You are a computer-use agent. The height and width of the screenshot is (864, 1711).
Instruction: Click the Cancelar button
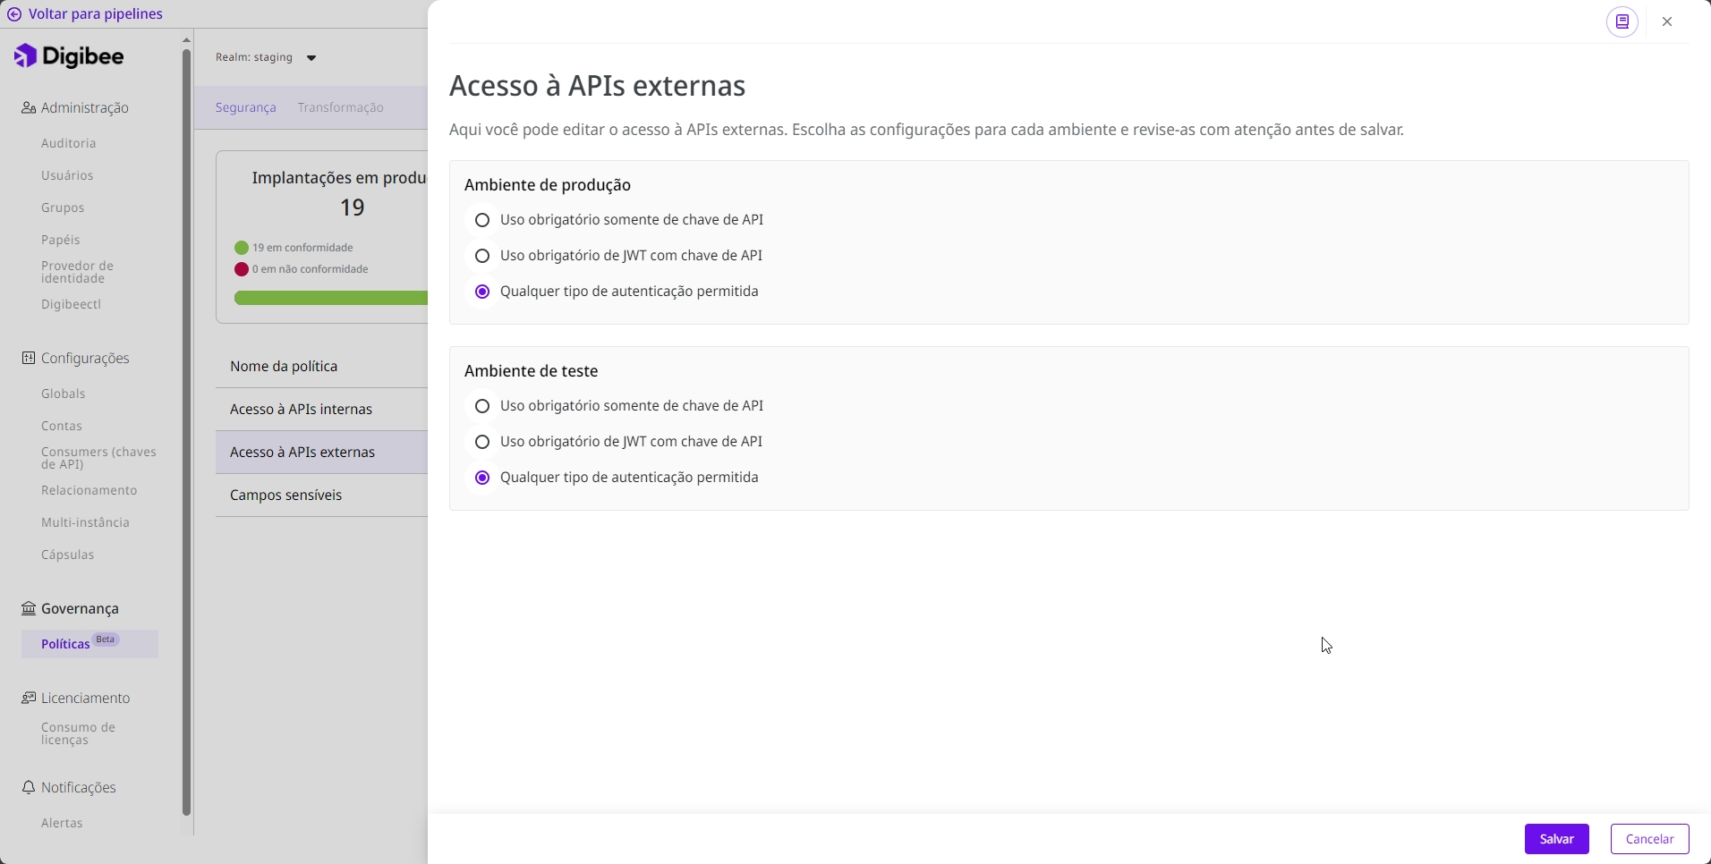[1649, 839]
